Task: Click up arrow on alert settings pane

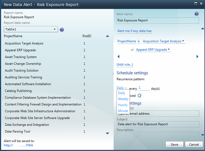Action: pos(202,28)
